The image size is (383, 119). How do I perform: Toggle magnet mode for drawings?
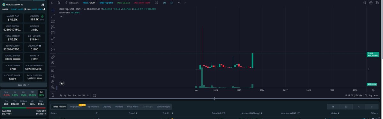(x=53, y=70)
